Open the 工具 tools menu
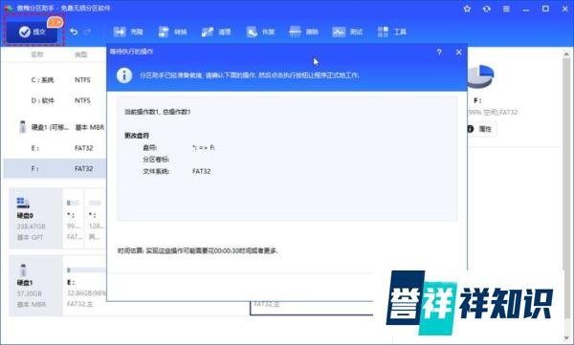The height and width of the screenshot is (345, 574). (391, 32)
